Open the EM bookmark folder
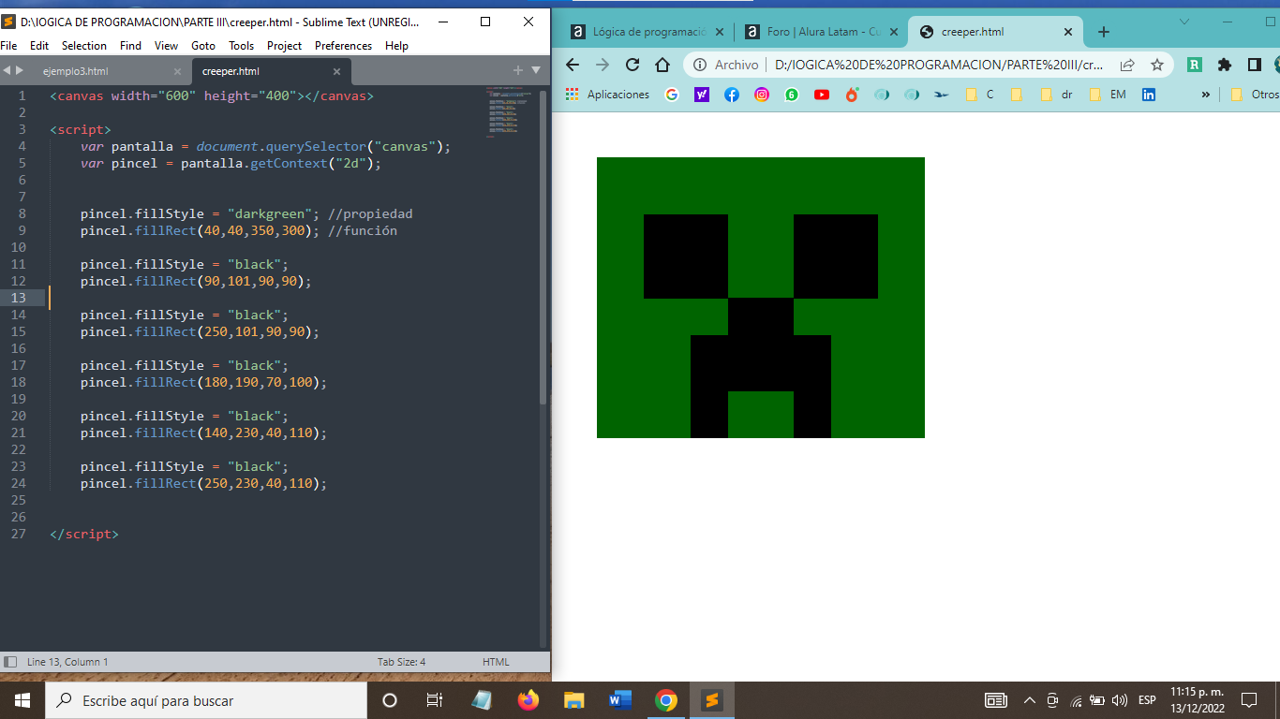The width and height of the screenshot is (1280, 719). pyautogui.click(x=1108, y=95)
